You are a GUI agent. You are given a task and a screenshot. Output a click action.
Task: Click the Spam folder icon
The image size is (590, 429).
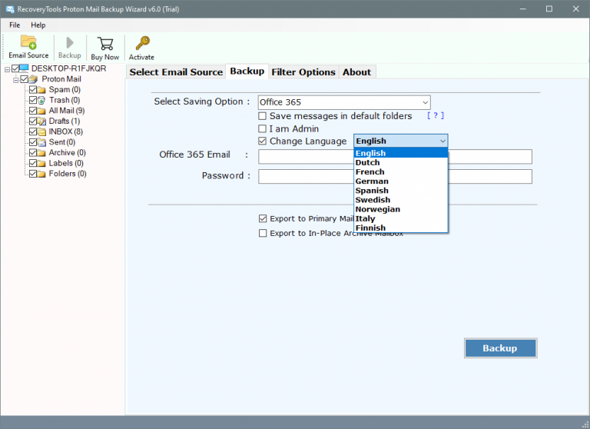click(x=41, y=90)
